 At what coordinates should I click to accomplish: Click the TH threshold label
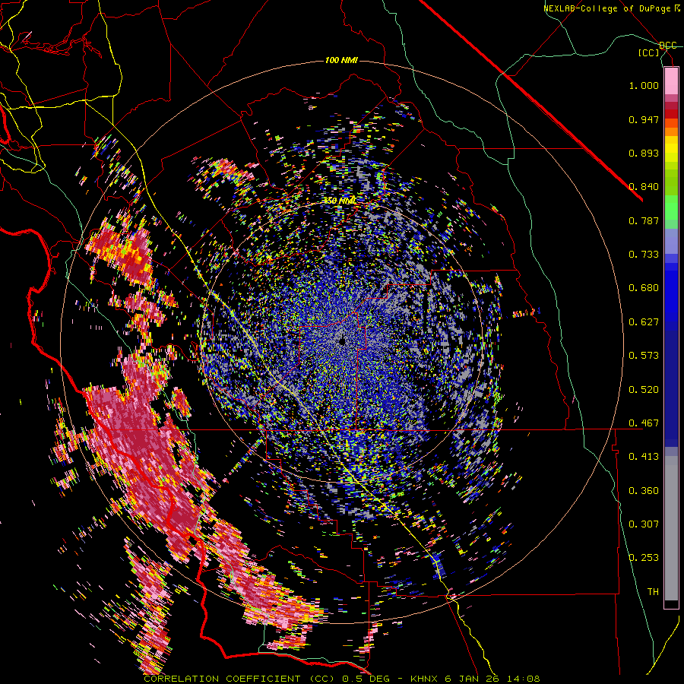pyautogui.click(x=653, y=592)
